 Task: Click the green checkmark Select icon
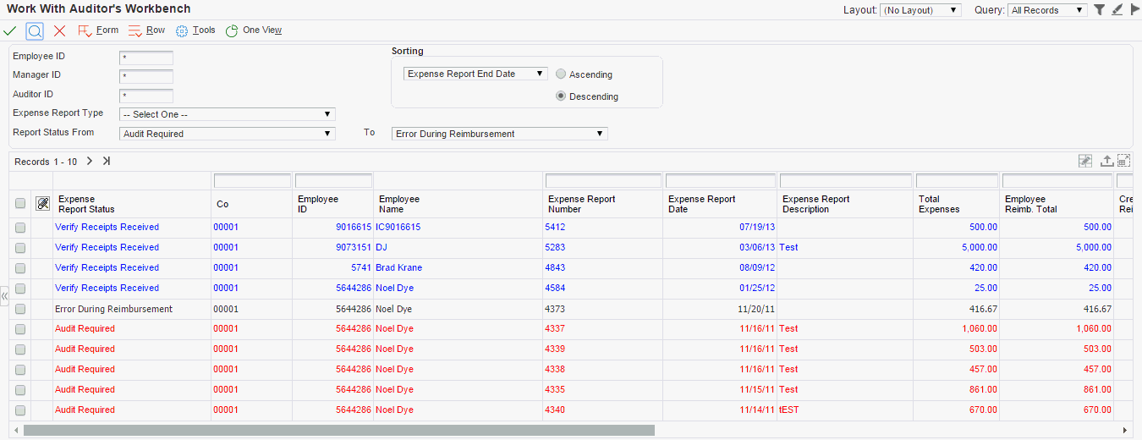[10, 30]
